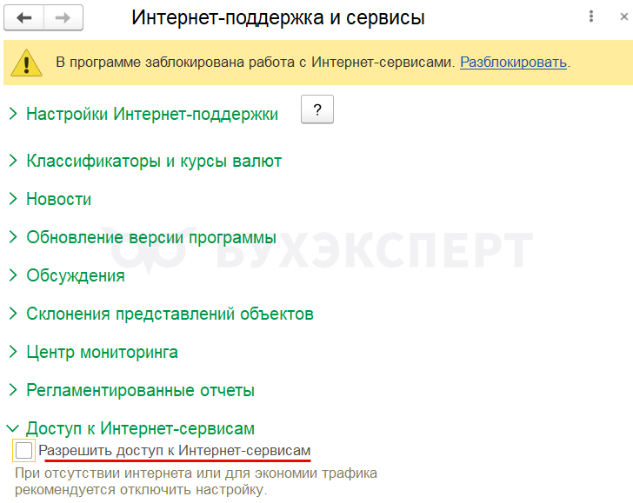Open the three-dot more menu
Image resolution: width=633 pixels, height=503 pixels.
(591, 17)
